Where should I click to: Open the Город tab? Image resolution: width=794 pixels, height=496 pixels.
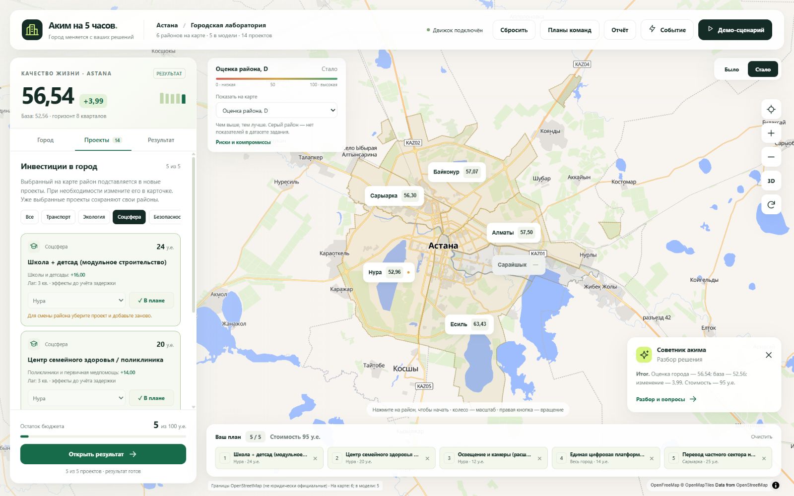pos(45,140)
